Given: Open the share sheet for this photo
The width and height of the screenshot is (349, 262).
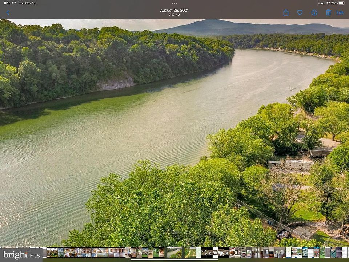Looking at the screenshot, I should point(286,13).
